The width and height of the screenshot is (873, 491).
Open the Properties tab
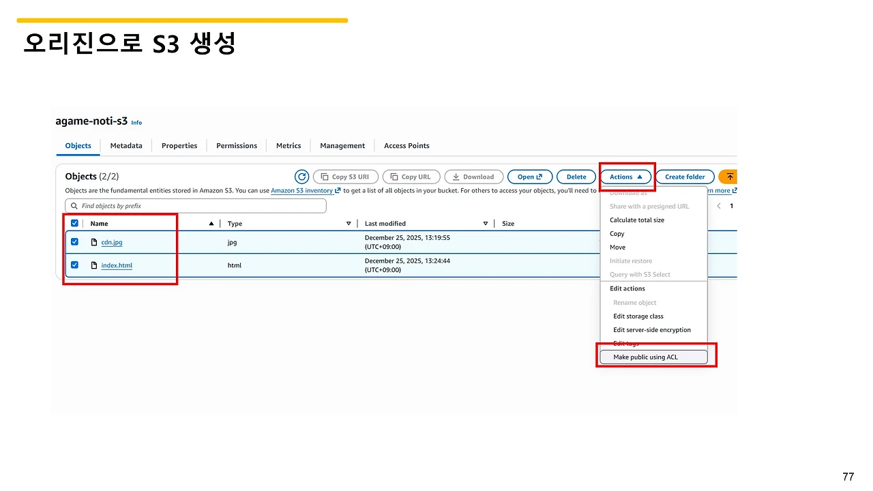(179, 145)
